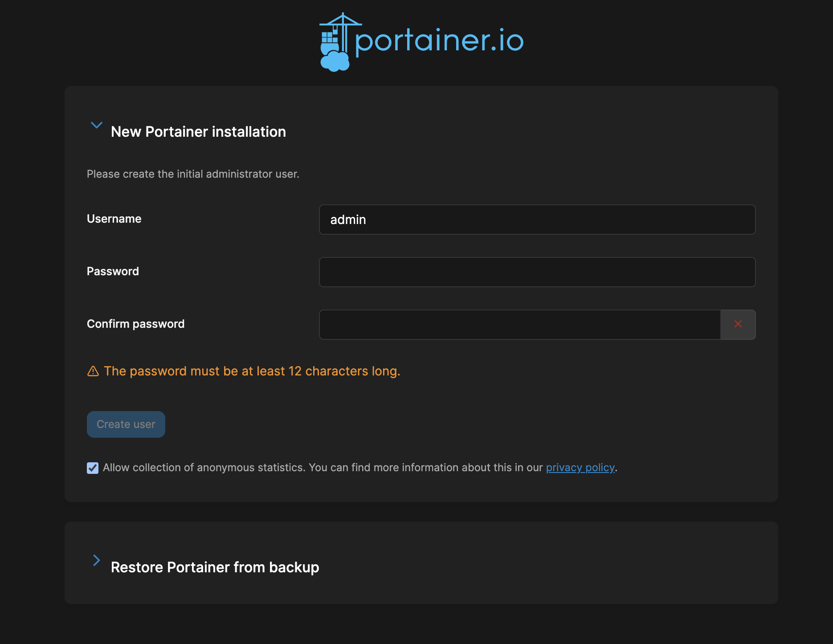Click into the Confirm password field
The width and height of the screenshot is (833, 644).
[520, 325]
